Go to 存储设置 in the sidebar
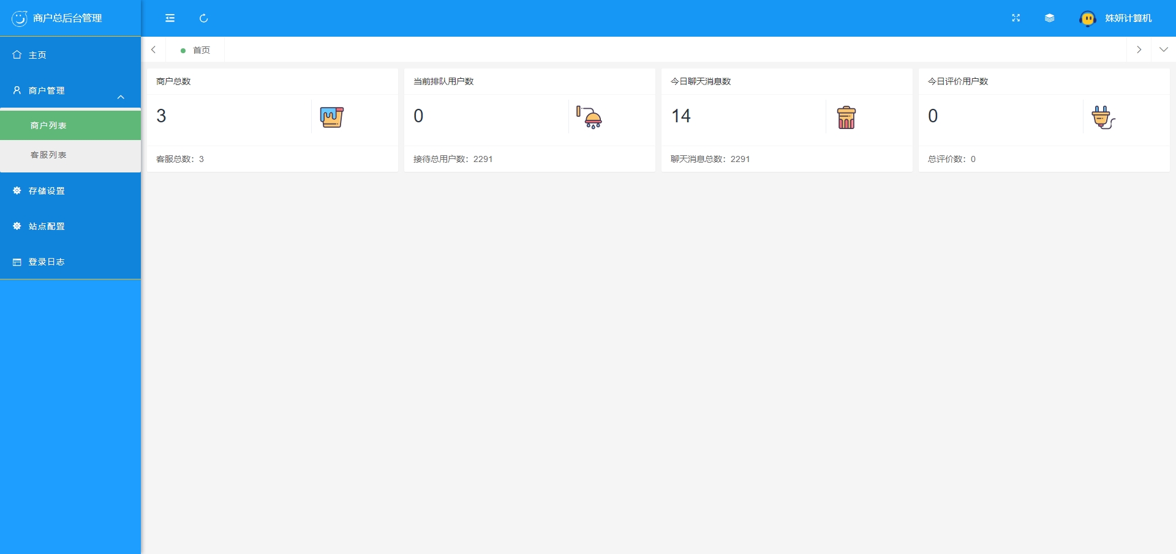1176x554 pixels. click(x=47, y=191)
